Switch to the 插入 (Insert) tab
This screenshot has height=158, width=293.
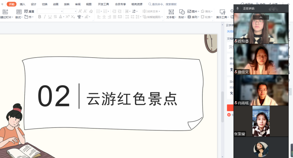(22, 4)
